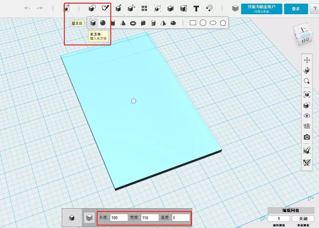
Task: Click the 长度 length input field
Action: [x=119, y=217]
